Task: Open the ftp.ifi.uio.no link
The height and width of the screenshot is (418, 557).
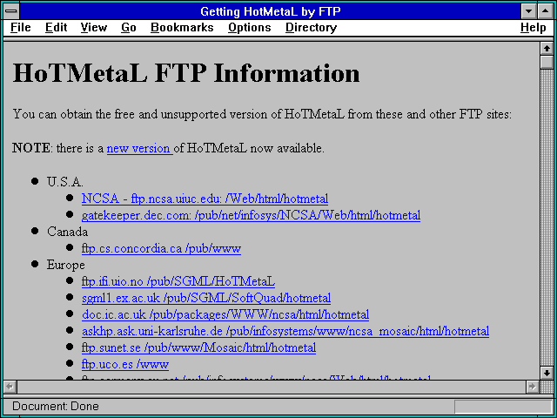Action: [178, 281]
